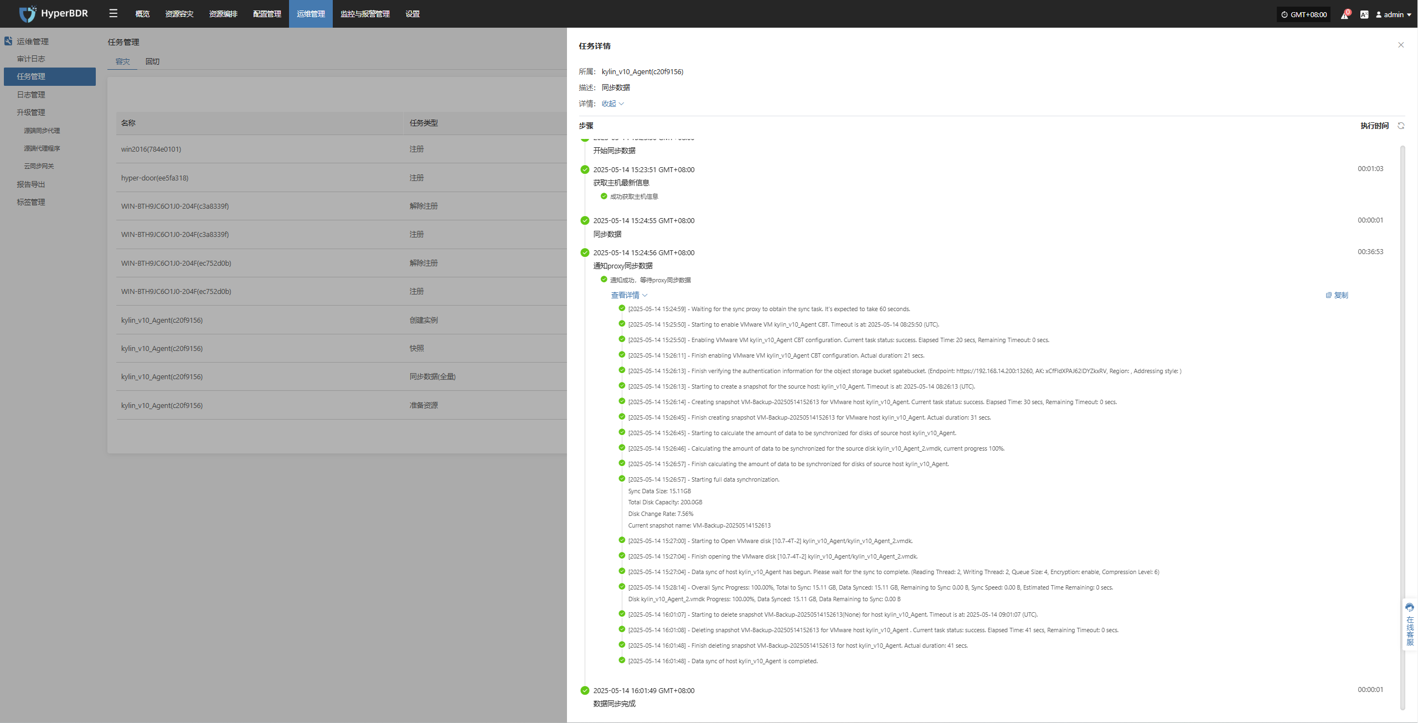Click the 准备资源 task type cell
The height and width of the screenshot is (723, 1418).
pos(424,405)
